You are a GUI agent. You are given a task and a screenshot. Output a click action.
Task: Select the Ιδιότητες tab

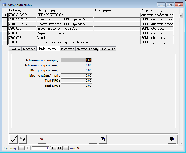click(x=67, y=49)
